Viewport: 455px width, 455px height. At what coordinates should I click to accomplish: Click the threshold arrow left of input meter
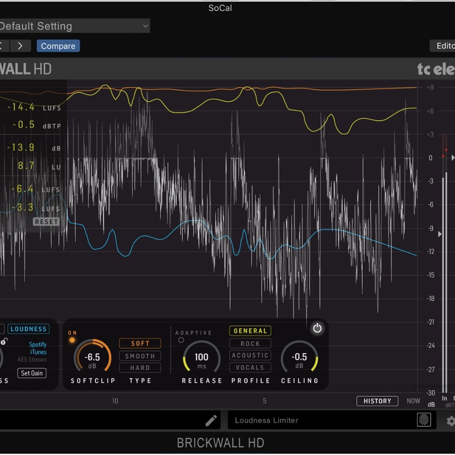tap(440, 234)
